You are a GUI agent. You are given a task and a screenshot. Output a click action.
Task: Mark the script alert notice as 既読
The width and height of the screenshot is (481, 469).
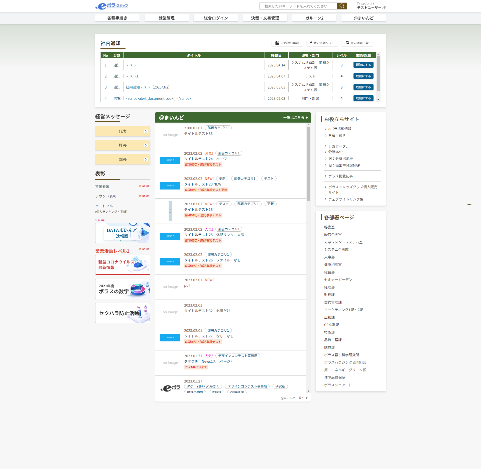click(x=363, y=98)
